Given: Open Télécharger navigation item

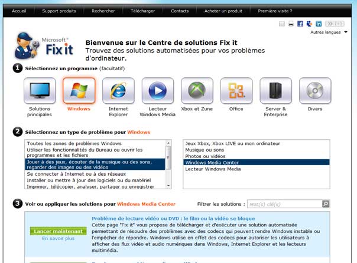Looking at the screenshot, I should pos(143,11).
